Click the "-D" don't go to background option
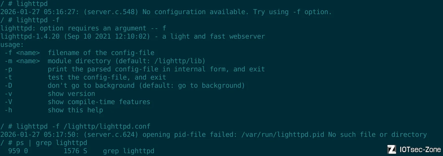Image resolution: width=443 pixels, height=156 pixels. 8,85
